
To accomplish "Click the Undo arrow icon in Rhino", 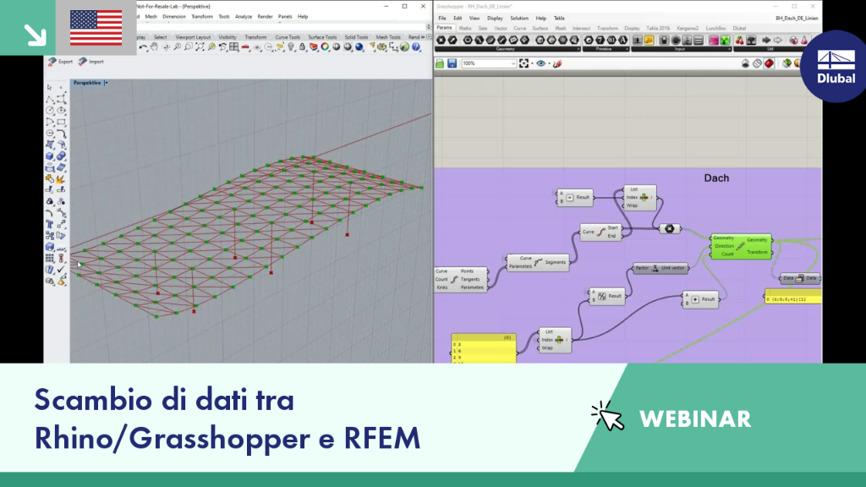I will pos(143,47).
